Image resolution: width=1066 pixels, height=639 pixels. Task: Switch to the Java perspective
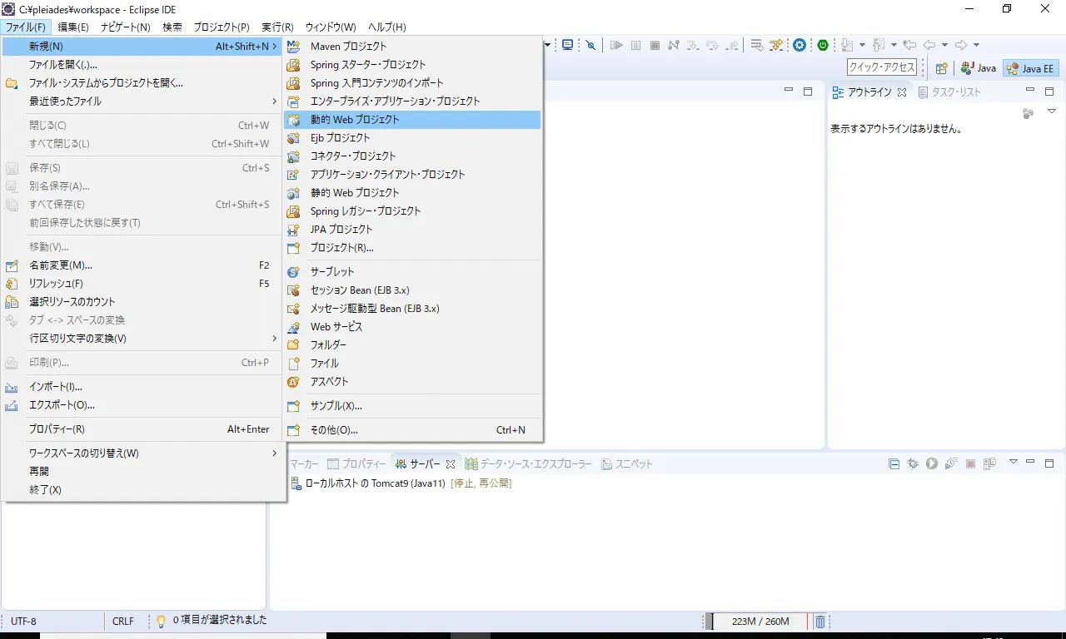(x=979, y=68)
